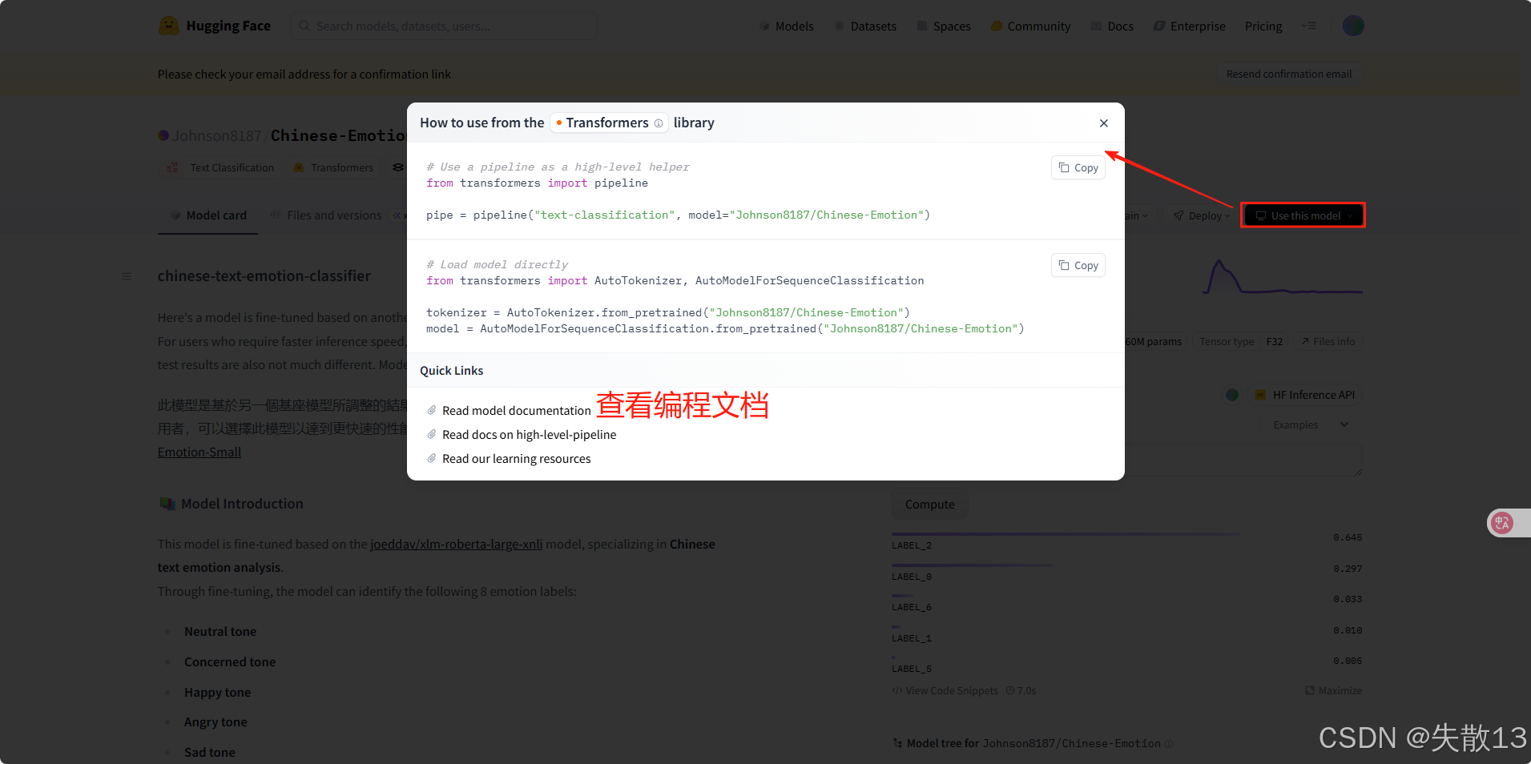Click the Transformers info icon in dialog title
The image size is (1531, 764).
(659, 123)
